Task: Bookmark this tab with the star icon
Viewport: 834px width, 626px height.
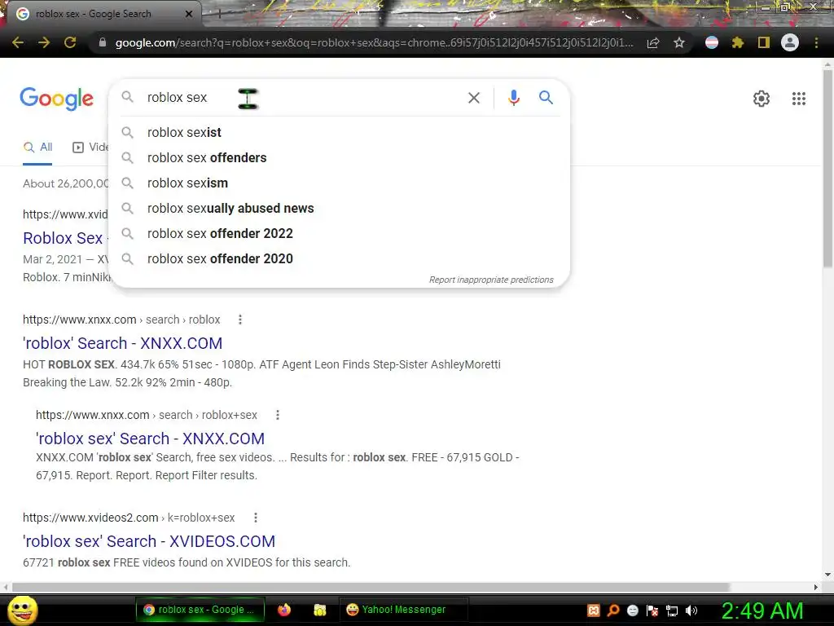Action: 678,42
